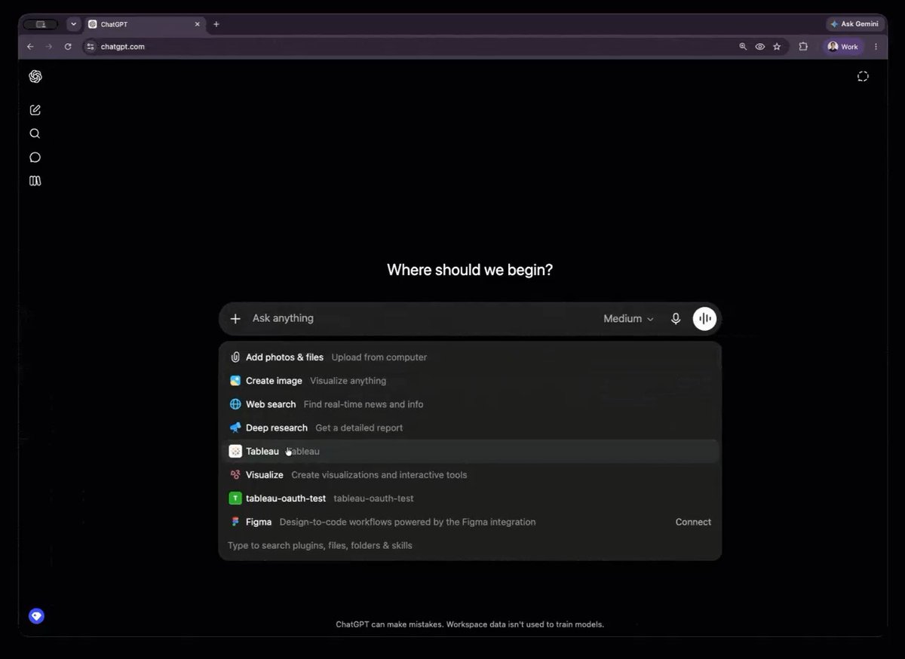905x659 pixels.
Task: Open Chrome three-dot menu
Action: tap(876, 47)
